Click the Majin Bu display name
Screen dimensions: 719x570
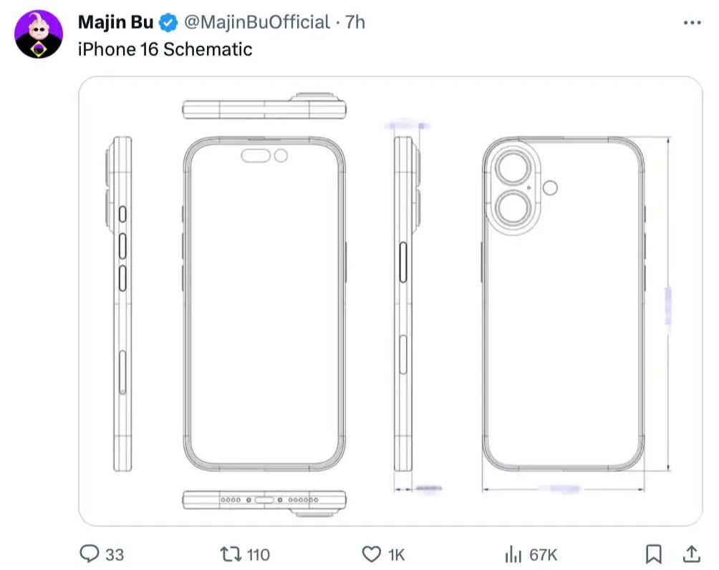point(115,22)
